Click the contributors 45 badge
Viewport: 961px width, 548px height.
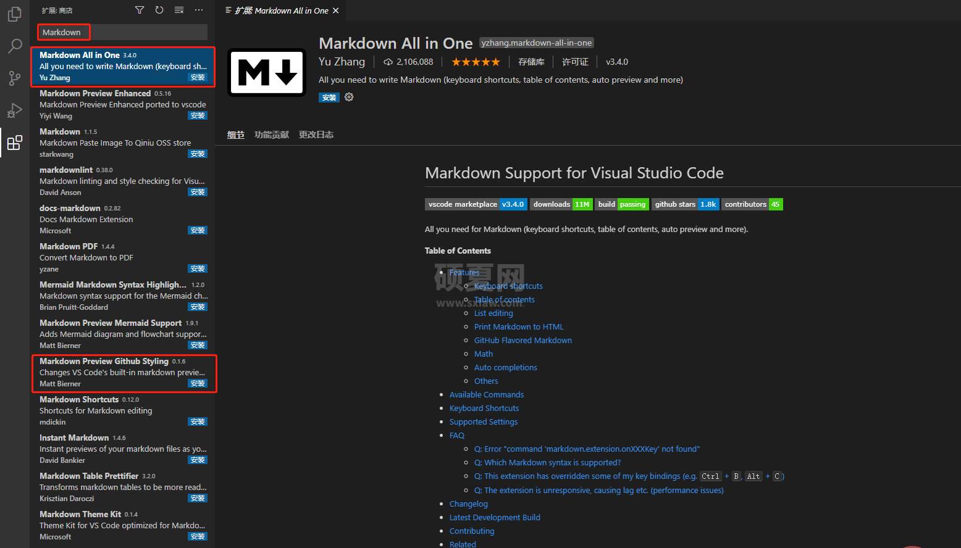tap(752, 204)
